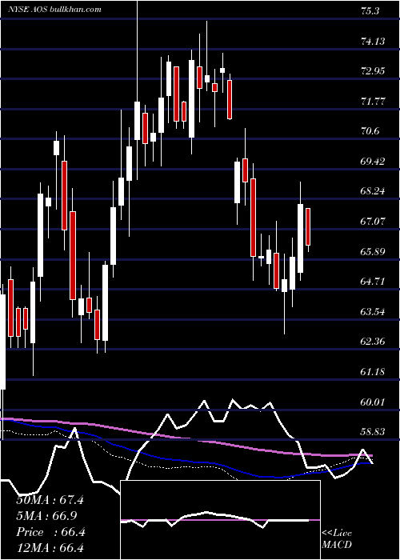The height and width of the screenshot is (560, 400).
Task: Click the 72.95 price axis label
Action: [x=373, y=70]
